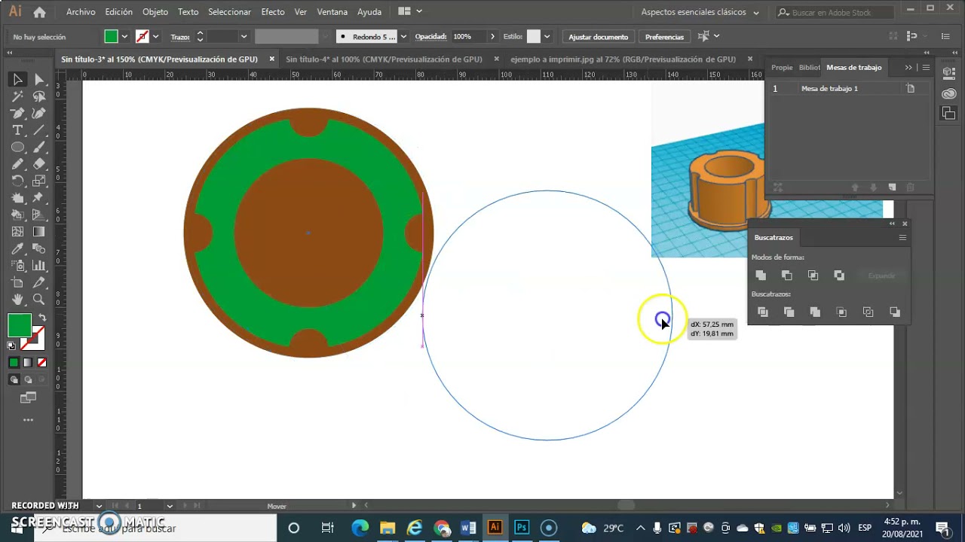This screenshot has width=965, height=542.
Task: Select the Direct Selection tool
Action: pyautogui.click(x=38, y=80)
